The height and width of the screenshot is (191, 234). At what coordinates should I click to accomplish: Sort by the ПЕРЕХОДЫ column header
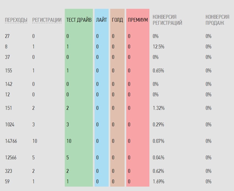pyautogui.click(x=16, y=20)
